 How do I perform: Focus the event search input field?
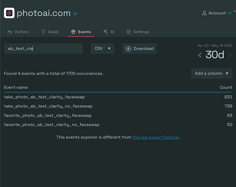pos(43,49)
